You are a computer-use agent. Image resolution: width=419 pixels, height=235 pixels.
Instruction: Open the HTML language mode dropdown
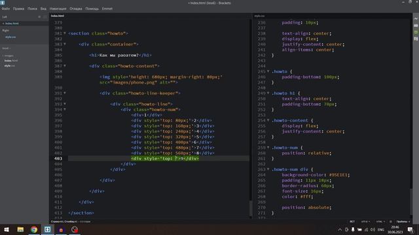380,221
